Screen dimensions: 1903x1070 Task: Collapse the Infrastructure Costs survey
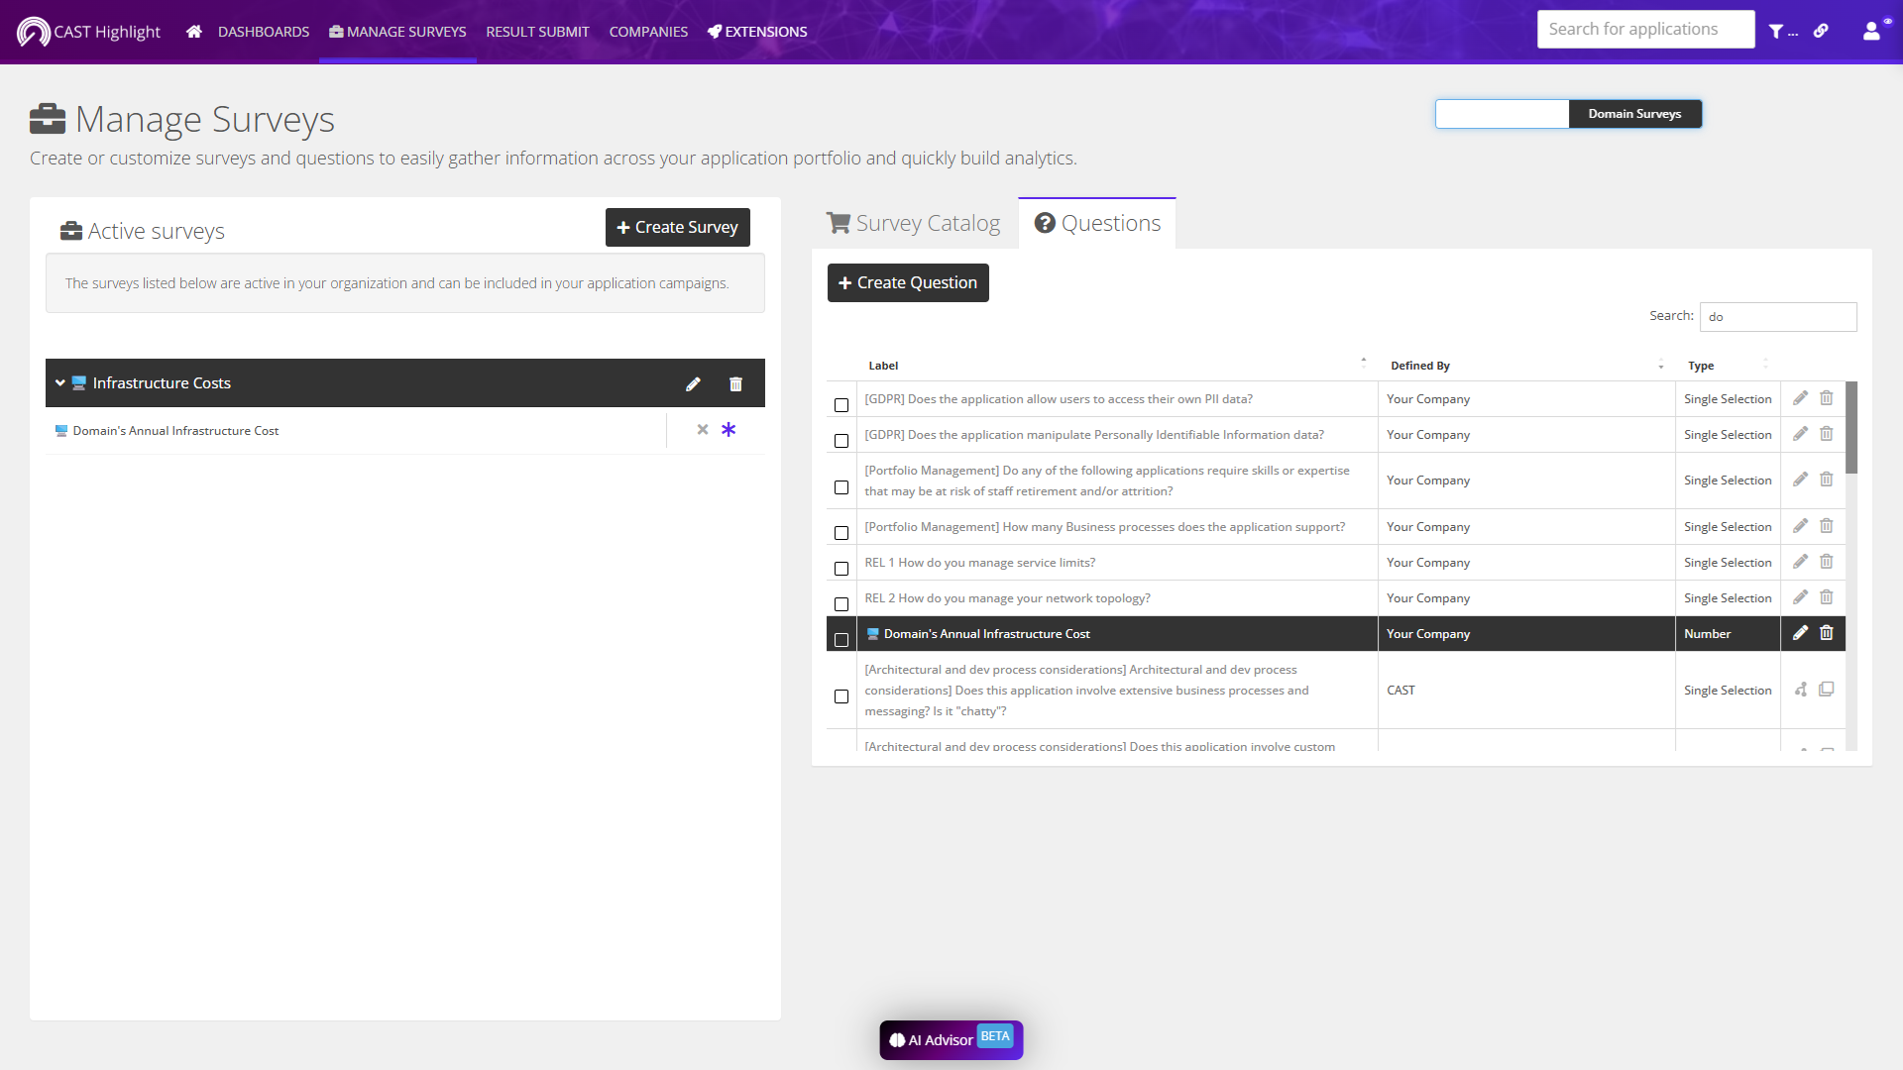point(60,383)
